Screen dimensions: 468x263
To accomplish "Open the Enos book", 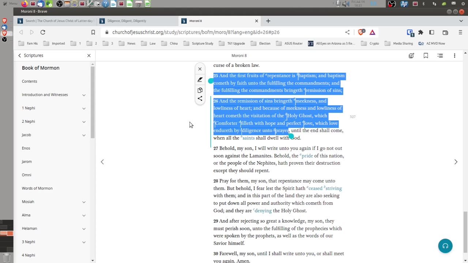I will coord(26,148).
